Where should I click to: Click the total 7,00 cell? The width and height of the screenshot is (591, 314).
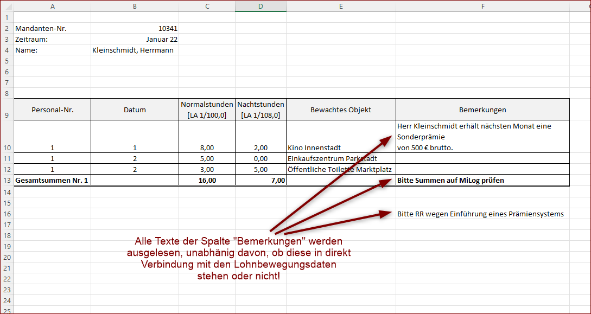(260, 181)
